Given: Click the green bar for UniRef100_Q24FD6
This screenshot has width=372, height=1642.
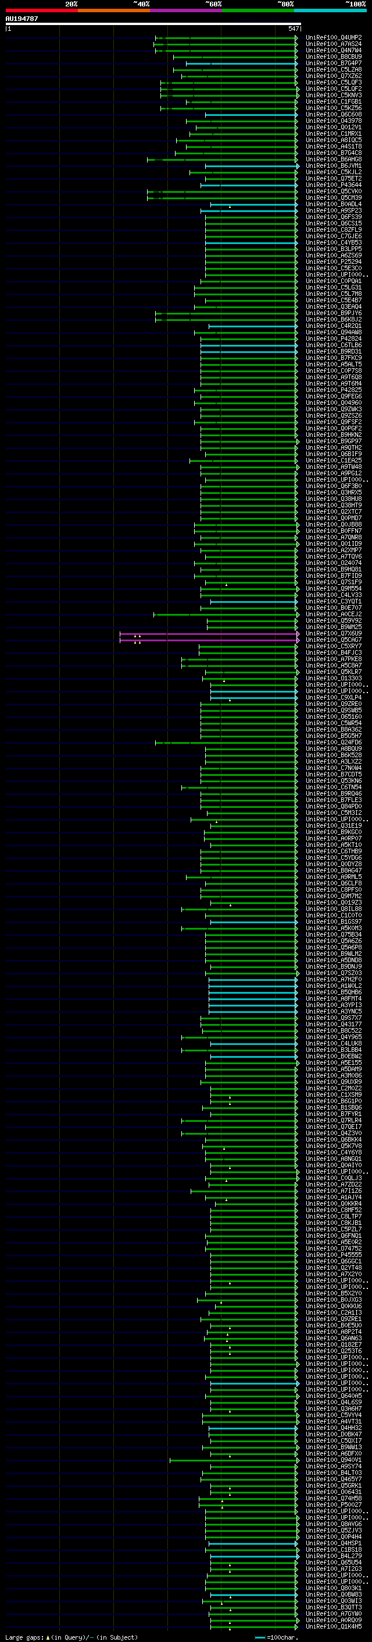Looking at the screenshot, I should click(226, 743).
